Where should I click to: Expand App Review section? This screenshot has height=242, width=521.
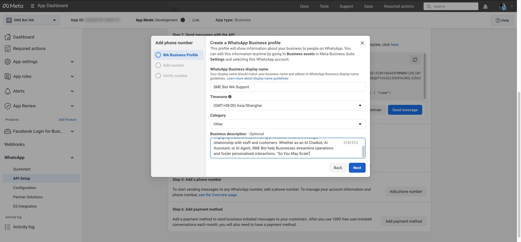72,106
